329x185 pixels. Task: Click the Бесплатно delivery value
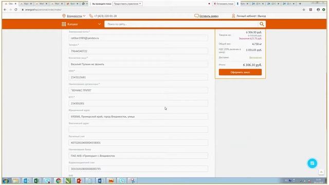tap(255, 58)
